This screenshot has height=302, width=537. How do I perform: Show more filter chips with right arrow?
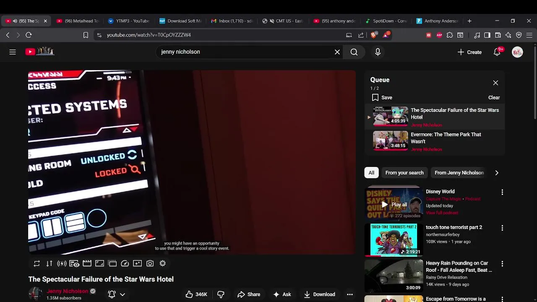pyautogui.click(x=497, y=173)
